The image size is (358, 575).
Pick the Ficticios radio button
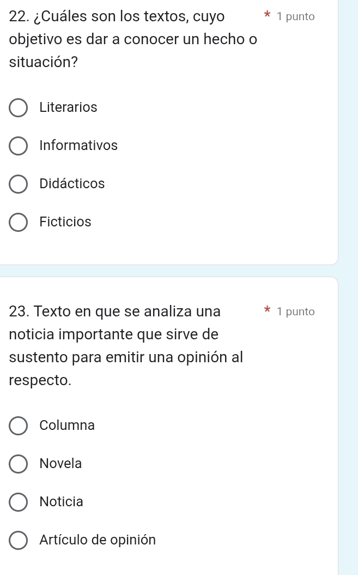tap(19, 223)
